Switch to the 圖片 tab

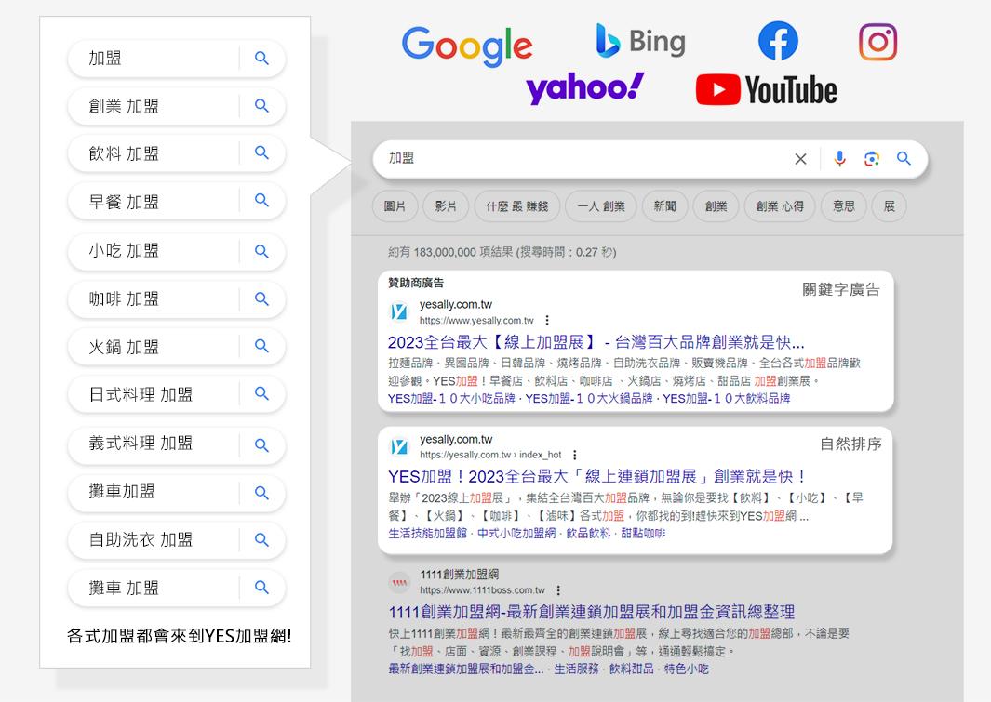click(395, 206)
